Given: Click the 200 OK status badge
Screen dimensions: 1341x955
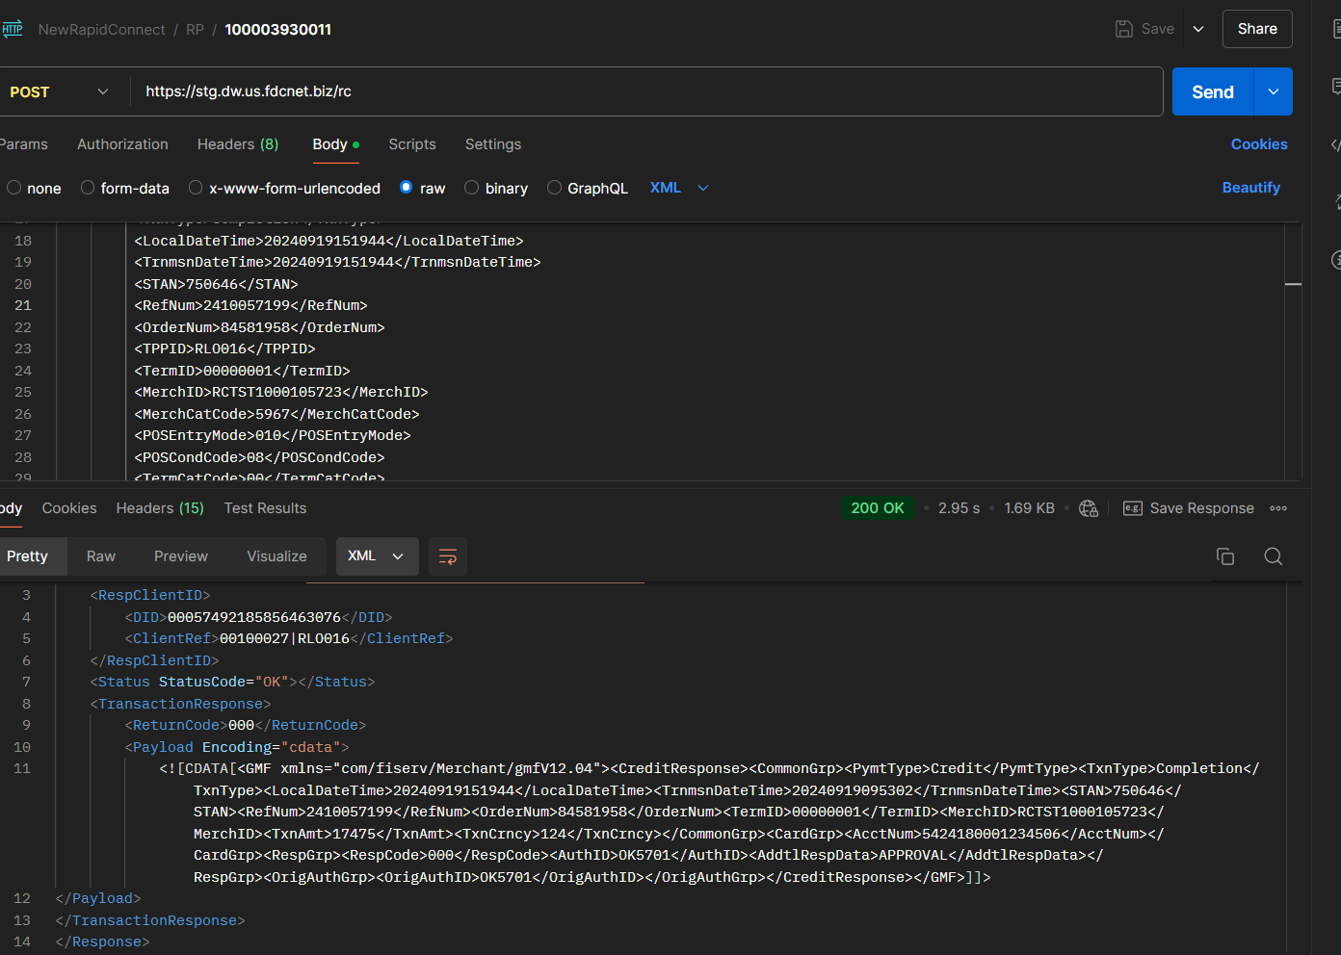Looking at the screenshot, I should tap(878, 508).
